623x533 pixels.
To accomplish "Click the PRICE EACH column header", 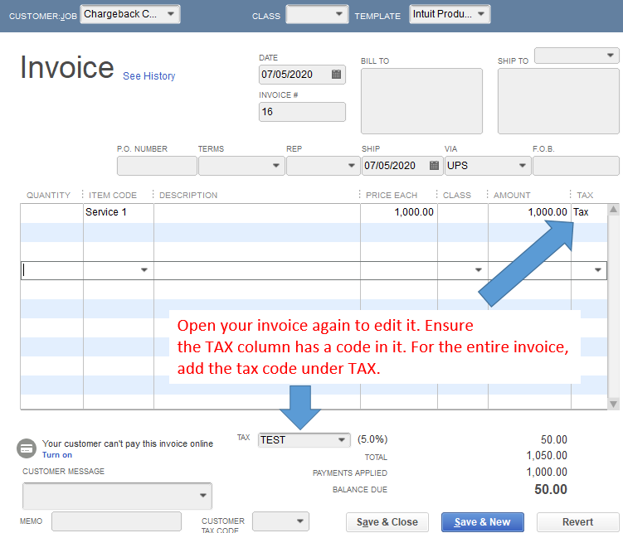I will (392, 196).
